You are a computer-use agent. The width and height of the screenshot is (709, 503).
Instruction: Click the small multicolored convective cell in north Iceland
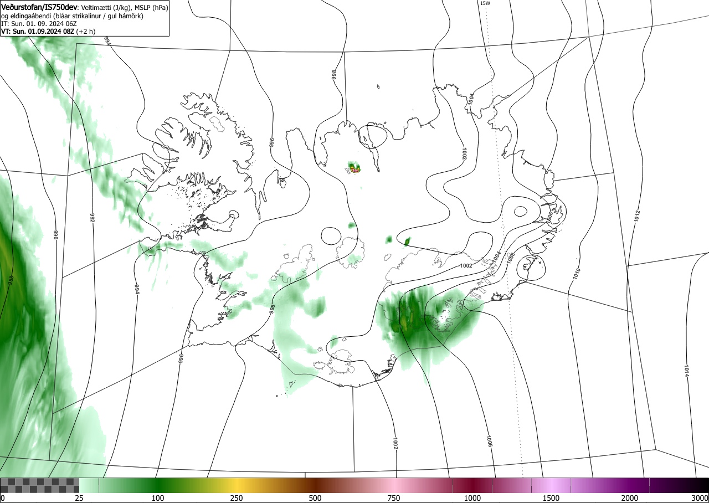pyautogui.click(x=354, y=168)
